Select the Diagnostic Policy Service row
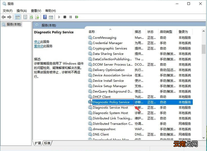Image resolution: width=207 pixels, height=151 pixels. point(140,102)
